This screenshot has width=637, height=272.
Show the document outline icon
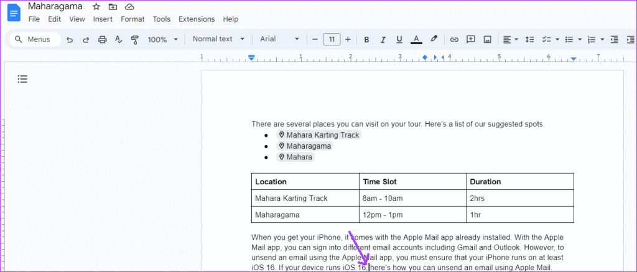point(22,79)
